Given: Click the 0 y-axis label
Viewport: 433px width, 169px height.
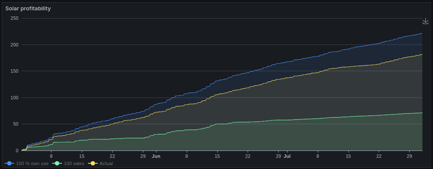Looking at the screenshot, I should click(17, 151).
